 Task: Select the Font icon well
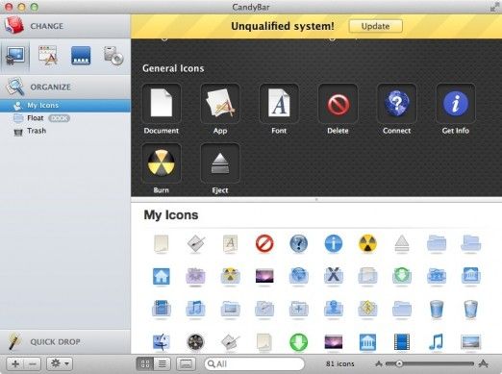[x=279, y=103]
